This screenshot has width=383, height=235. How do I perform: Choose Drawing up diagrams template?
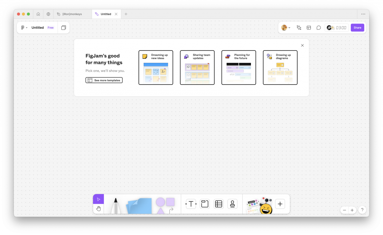click(280, 68)
